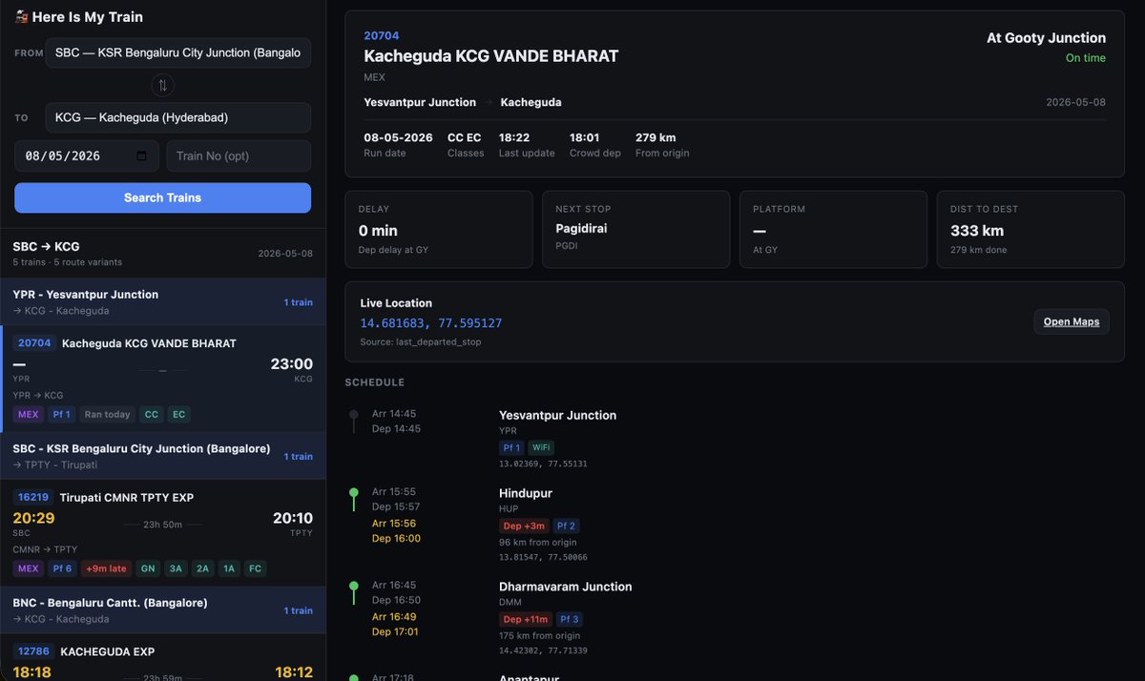Open the 20704 Kacheguda KCG VANDE BHARAT card
The image size is (1145, 681).
pos(162,379)
